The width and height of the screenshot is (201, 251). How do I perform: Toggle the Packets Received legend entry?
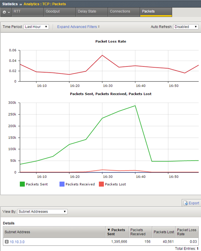[62, 184]
